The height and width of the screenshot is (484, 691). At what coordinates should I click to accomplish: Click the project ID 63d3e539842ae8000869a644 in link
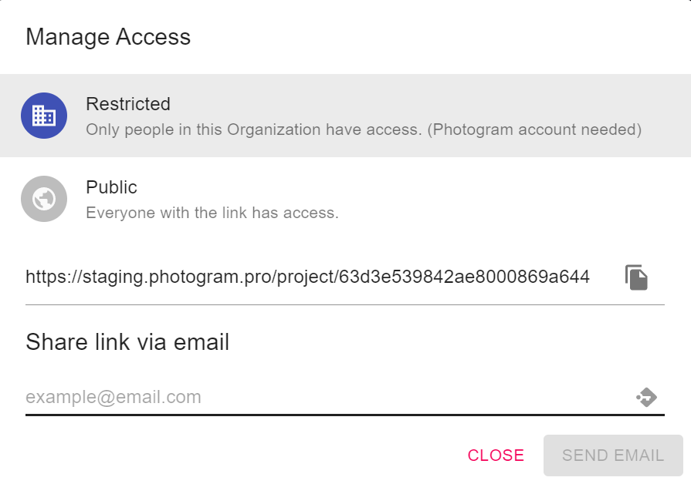coord(464,277)
